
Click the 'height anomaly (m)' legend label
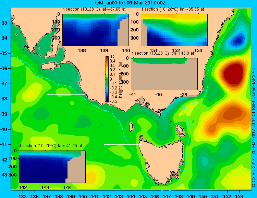(x=121, y=80)
